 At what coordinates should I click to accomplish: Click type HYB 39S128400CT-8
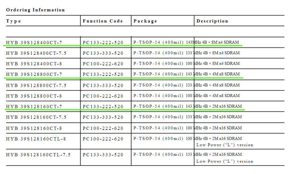[34, 64]
